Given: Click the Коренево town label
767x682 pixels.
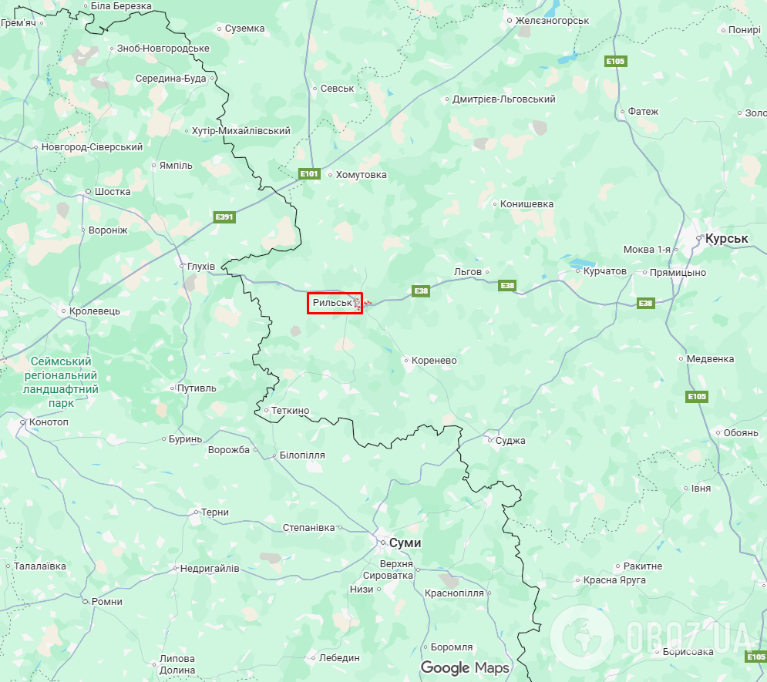Looking at the screenshot, I should pyautogui.click(x=434, y=361).
